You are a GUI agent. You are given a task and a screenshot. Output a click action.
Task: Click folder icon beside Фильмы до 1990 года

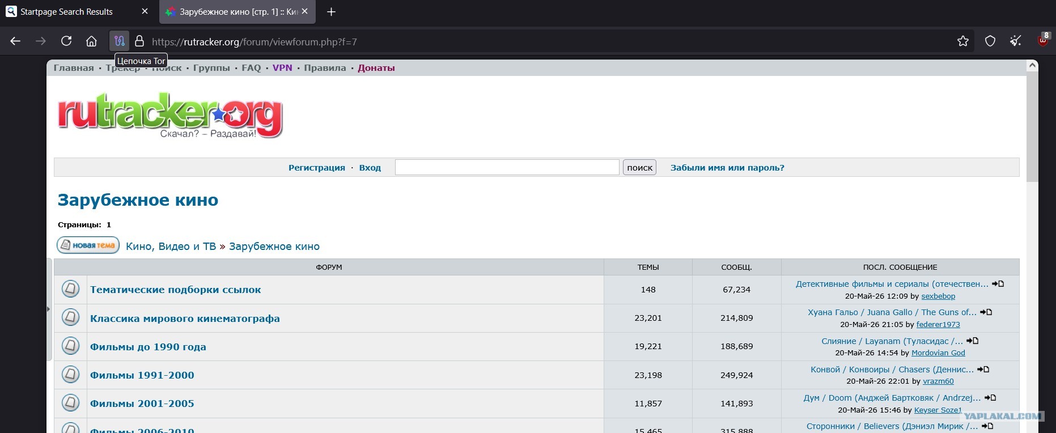tap(70, 346)
